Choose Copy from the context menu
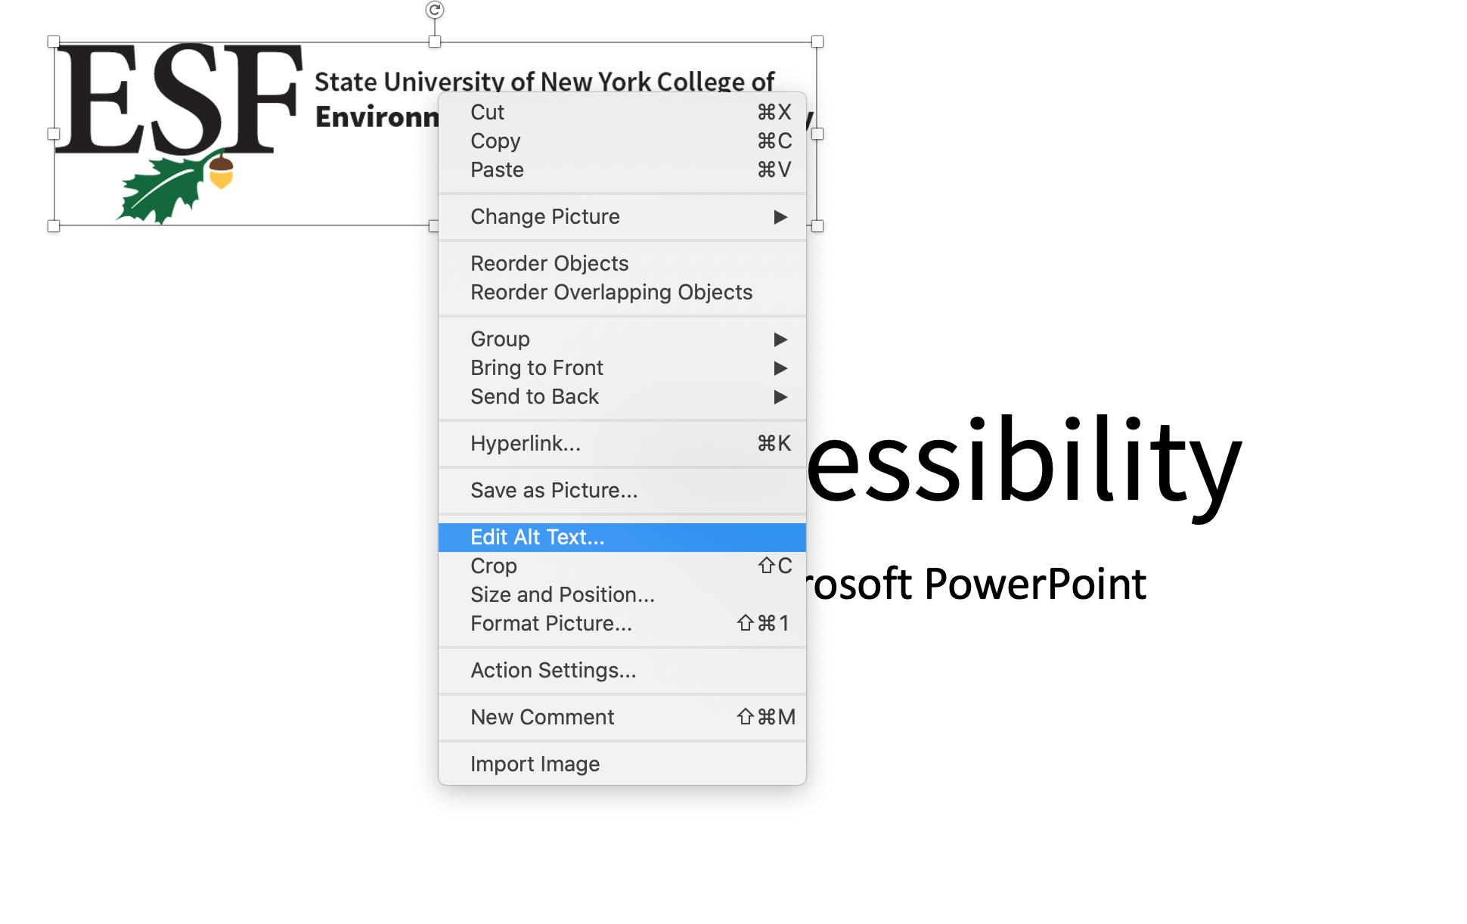This screenshot has height=924, width=1467. click(622, 141)
